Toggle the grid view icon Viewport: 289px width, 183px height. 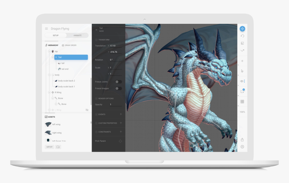[x=242, y=101]
